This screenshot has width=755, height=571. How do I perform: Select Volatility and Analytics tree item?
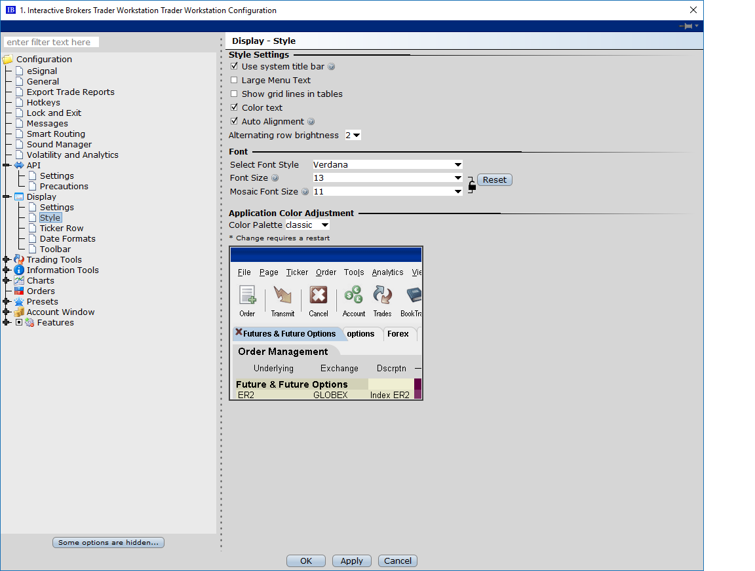coord(72,155)
